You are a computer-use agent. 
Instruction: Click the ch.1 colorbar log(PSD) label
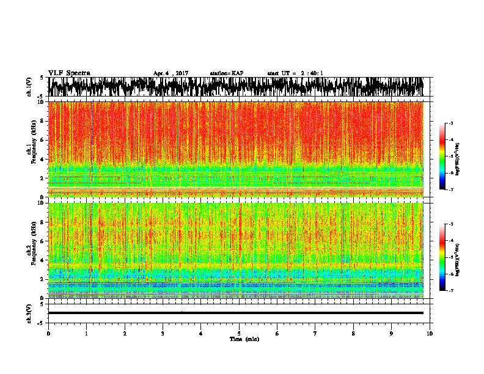click(x=458, y=159)
